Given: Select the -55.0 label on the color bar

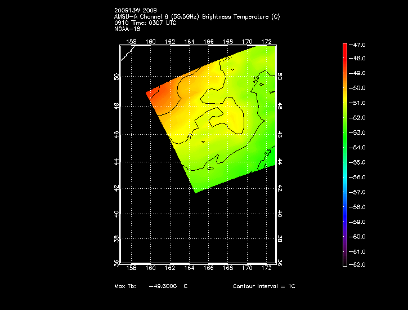Looking at the screenshot, I should coord(360,162).
